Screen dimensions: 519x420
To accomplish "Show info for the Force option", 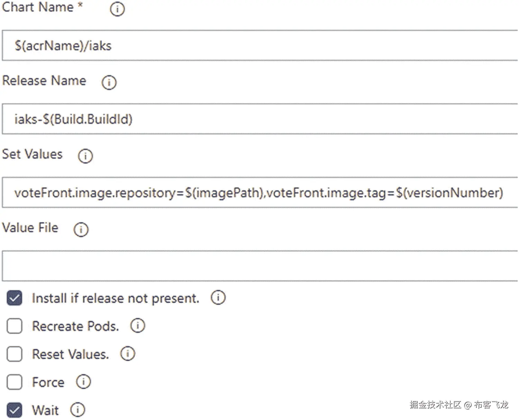I will [83, 382].
